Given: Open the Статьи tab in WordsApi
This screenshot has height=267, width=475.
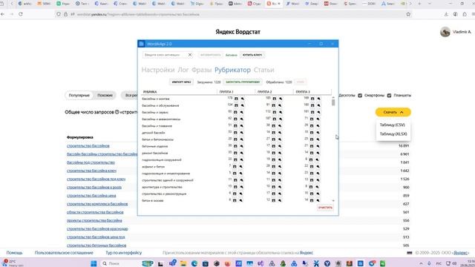Looking at the screenshot, I should click(264, 70).
